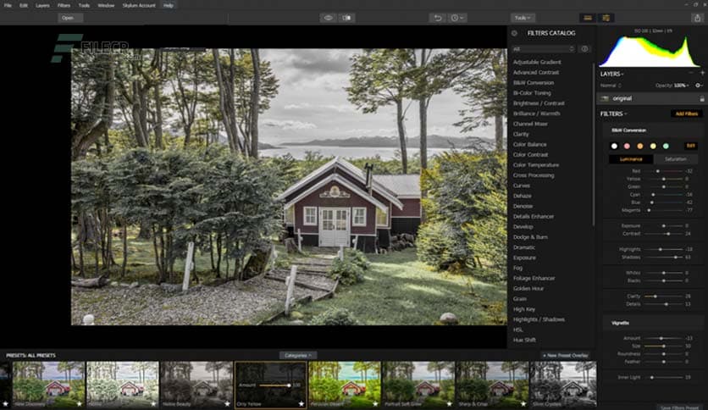Select Advanced Contrast filter

click(x=536, y=72)
